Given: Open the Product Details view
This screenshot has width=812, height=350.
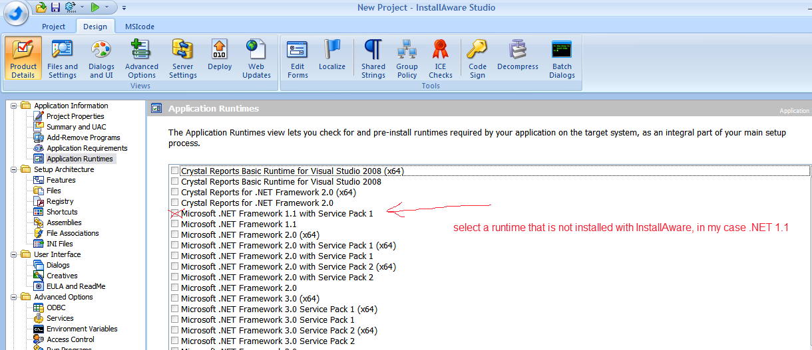Looking at the screenshot, I should click(x=23, y=58).
